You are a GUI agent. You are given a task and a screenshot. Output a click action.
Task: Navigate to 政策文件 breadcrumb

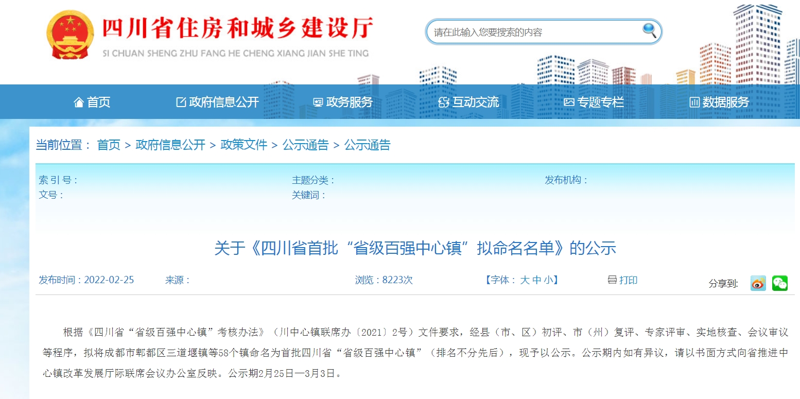click(x=244, y=145)
